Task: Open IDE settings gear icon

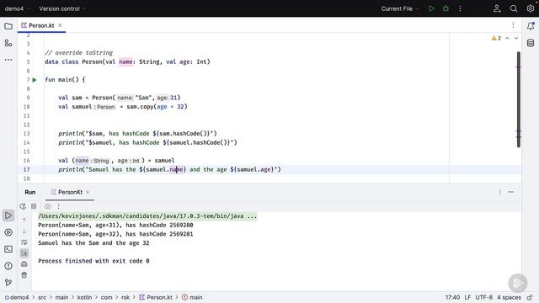Action: click(531, 8)
